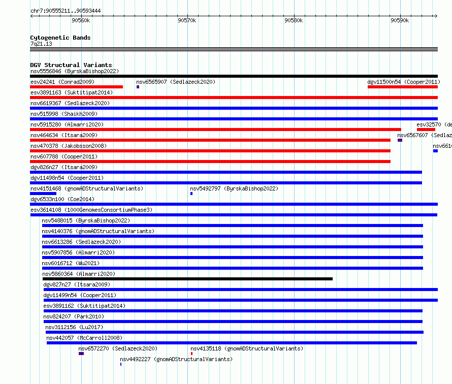Click the DGV Structural Variants track title

coord(71,65)
